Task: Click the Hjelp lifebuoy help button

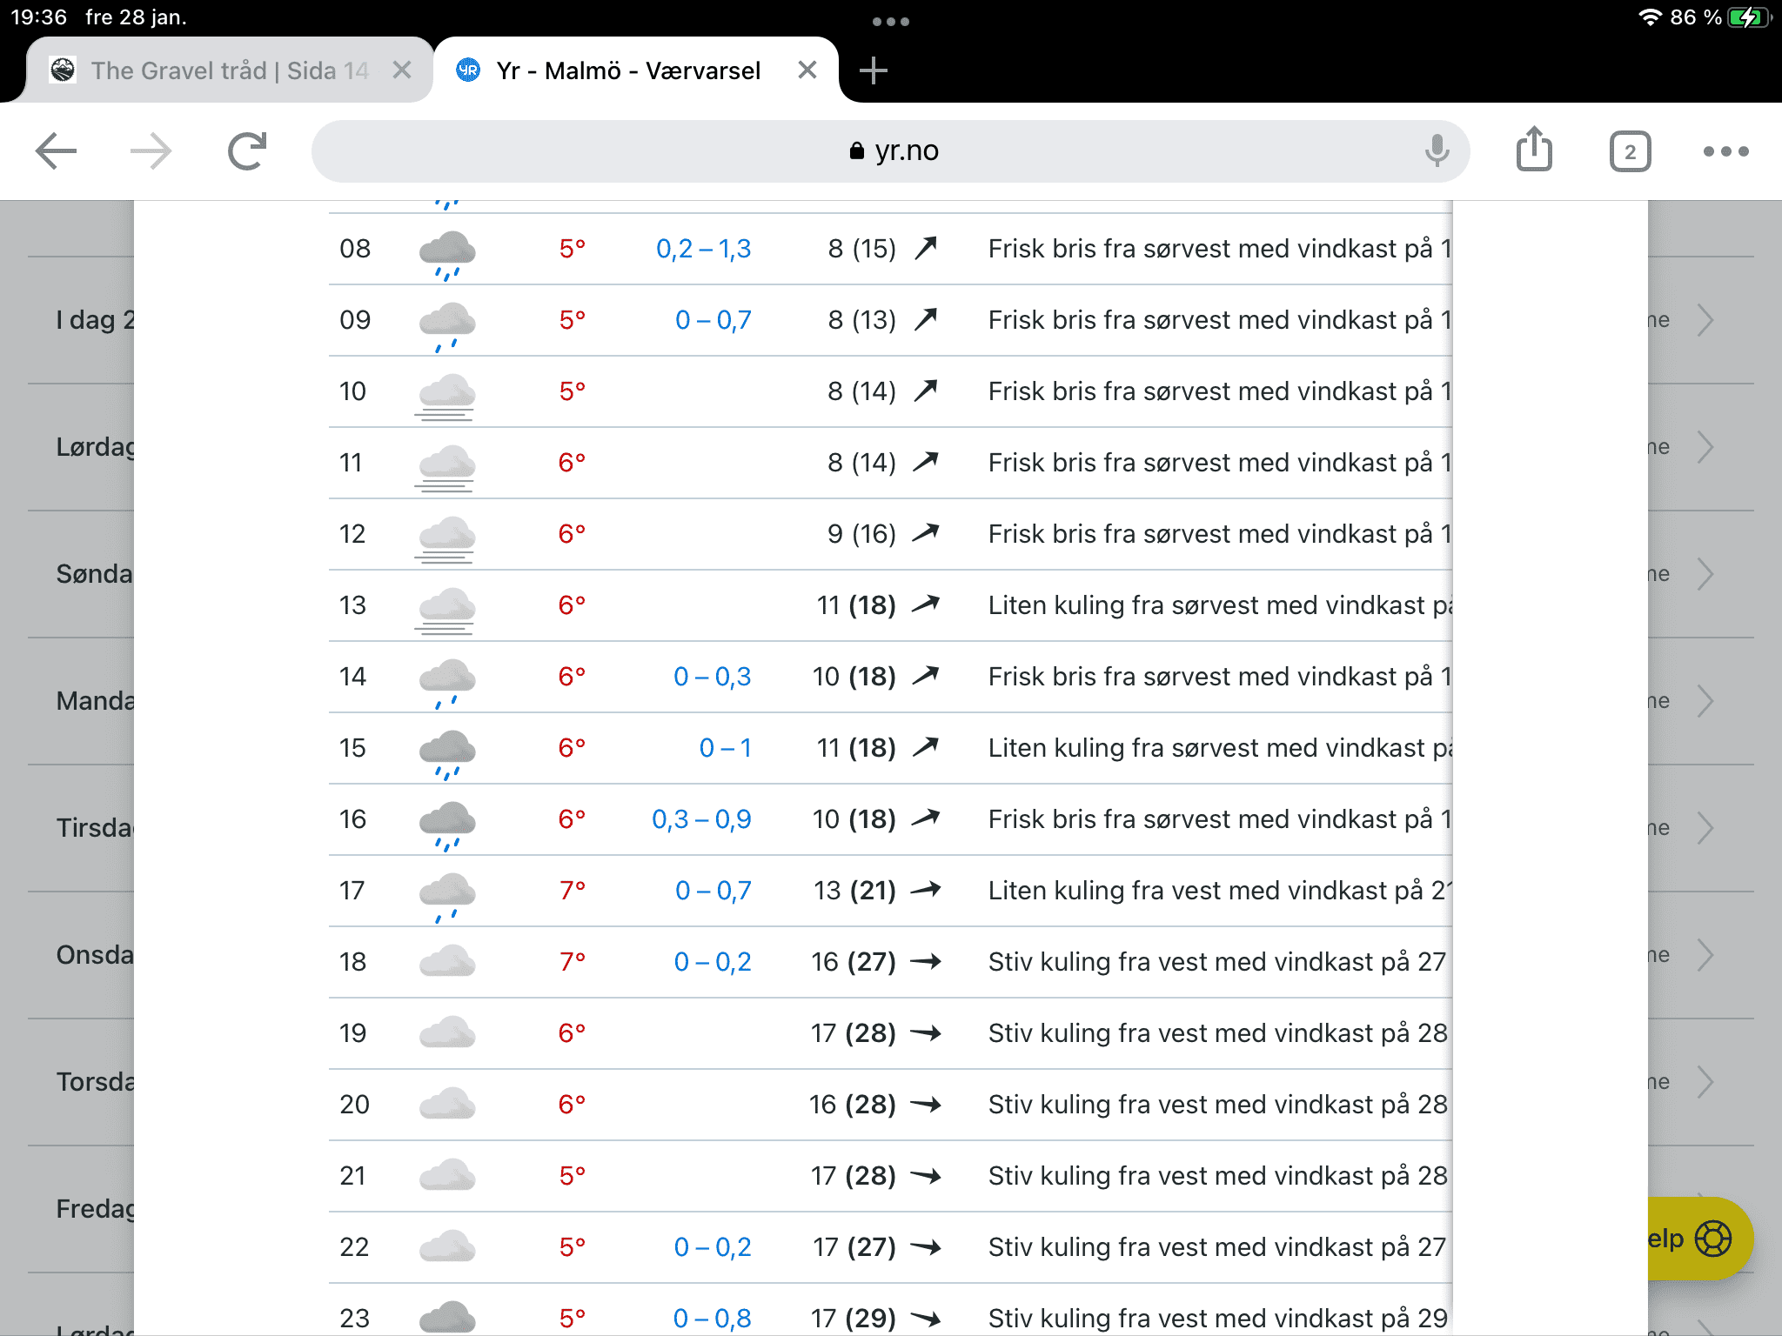Action: [1700, 1239]
